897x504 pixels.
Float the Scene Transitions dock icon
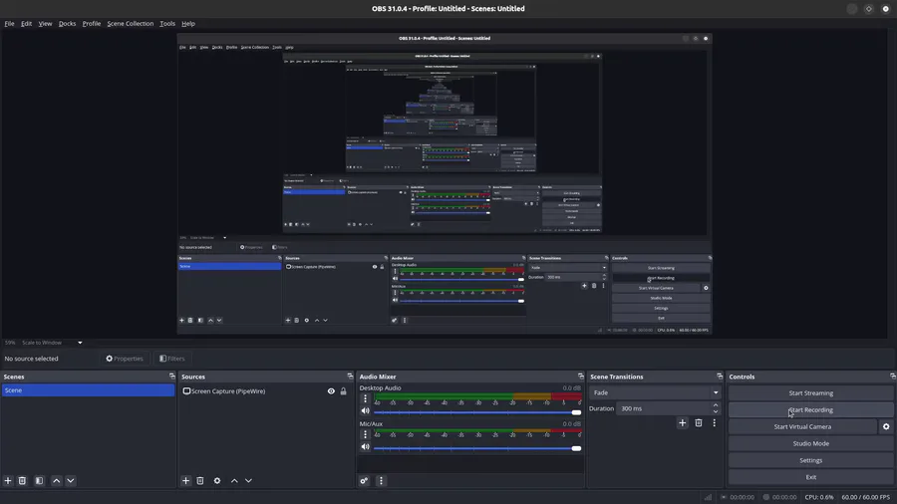tap(719, 376)
